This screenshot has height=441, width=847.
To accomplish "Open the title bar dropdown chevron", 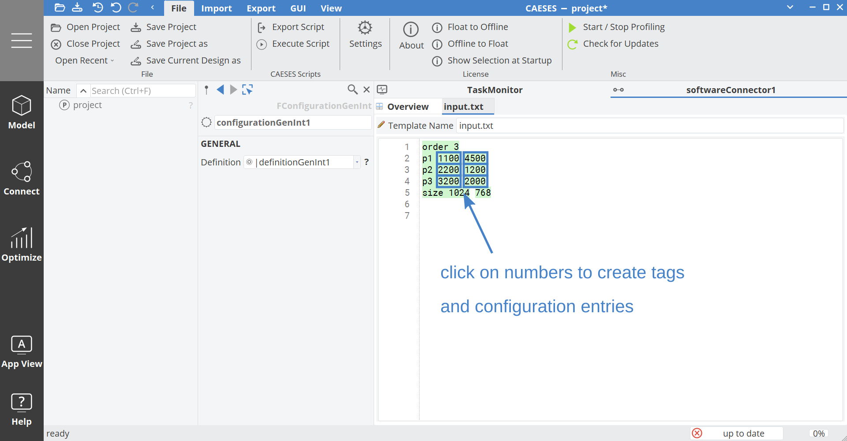I will coord(790,7).
